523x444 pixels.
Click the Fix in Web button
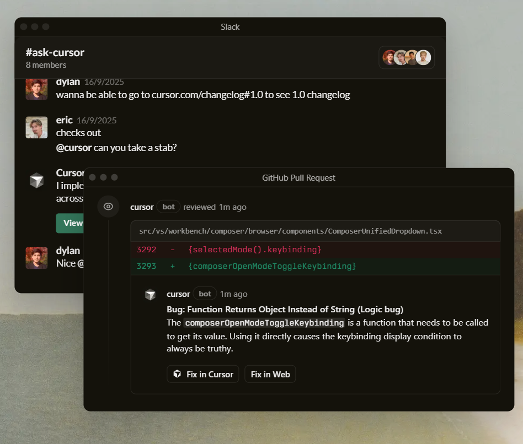[x=270, y=374]
